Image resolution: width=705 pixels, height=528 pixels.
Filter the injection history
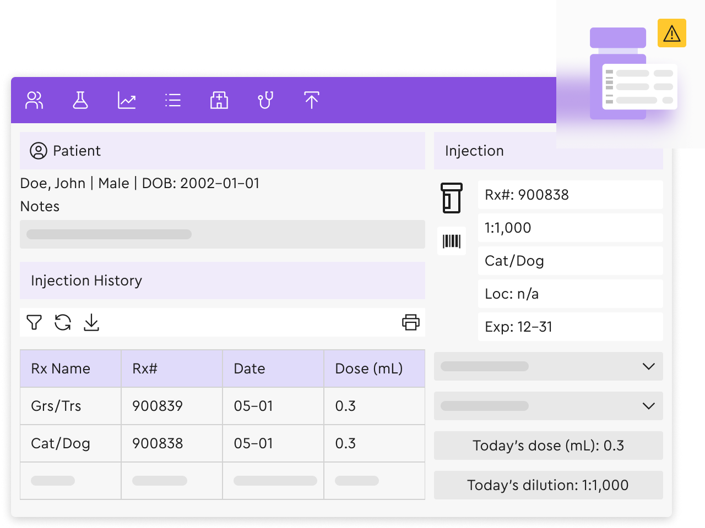pos(34,322)
